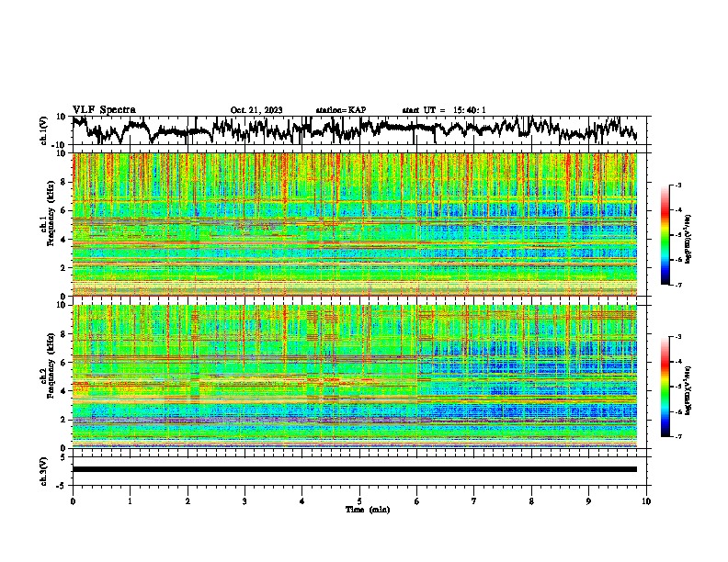Click the "2" tick on the time axis

pos(188,501)
